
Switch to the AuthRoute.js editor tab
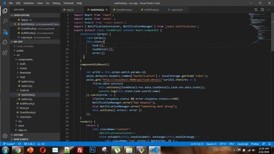point(151,10)
